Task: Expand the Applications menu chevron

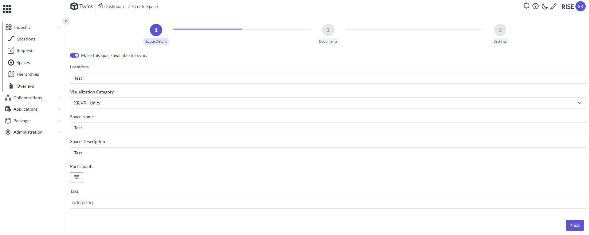Action: (x=59, y=109)
